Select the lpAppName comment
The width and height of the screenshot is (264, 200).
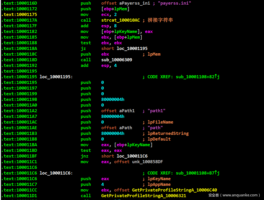159,184
